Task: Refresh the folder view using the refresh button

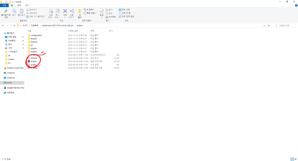Action: click(x=269, y=25)
